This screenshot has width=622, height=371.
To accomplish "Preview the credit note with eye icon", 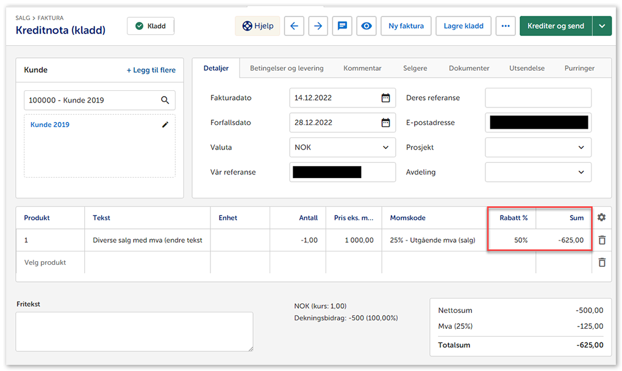I will [x=366, y=26].
